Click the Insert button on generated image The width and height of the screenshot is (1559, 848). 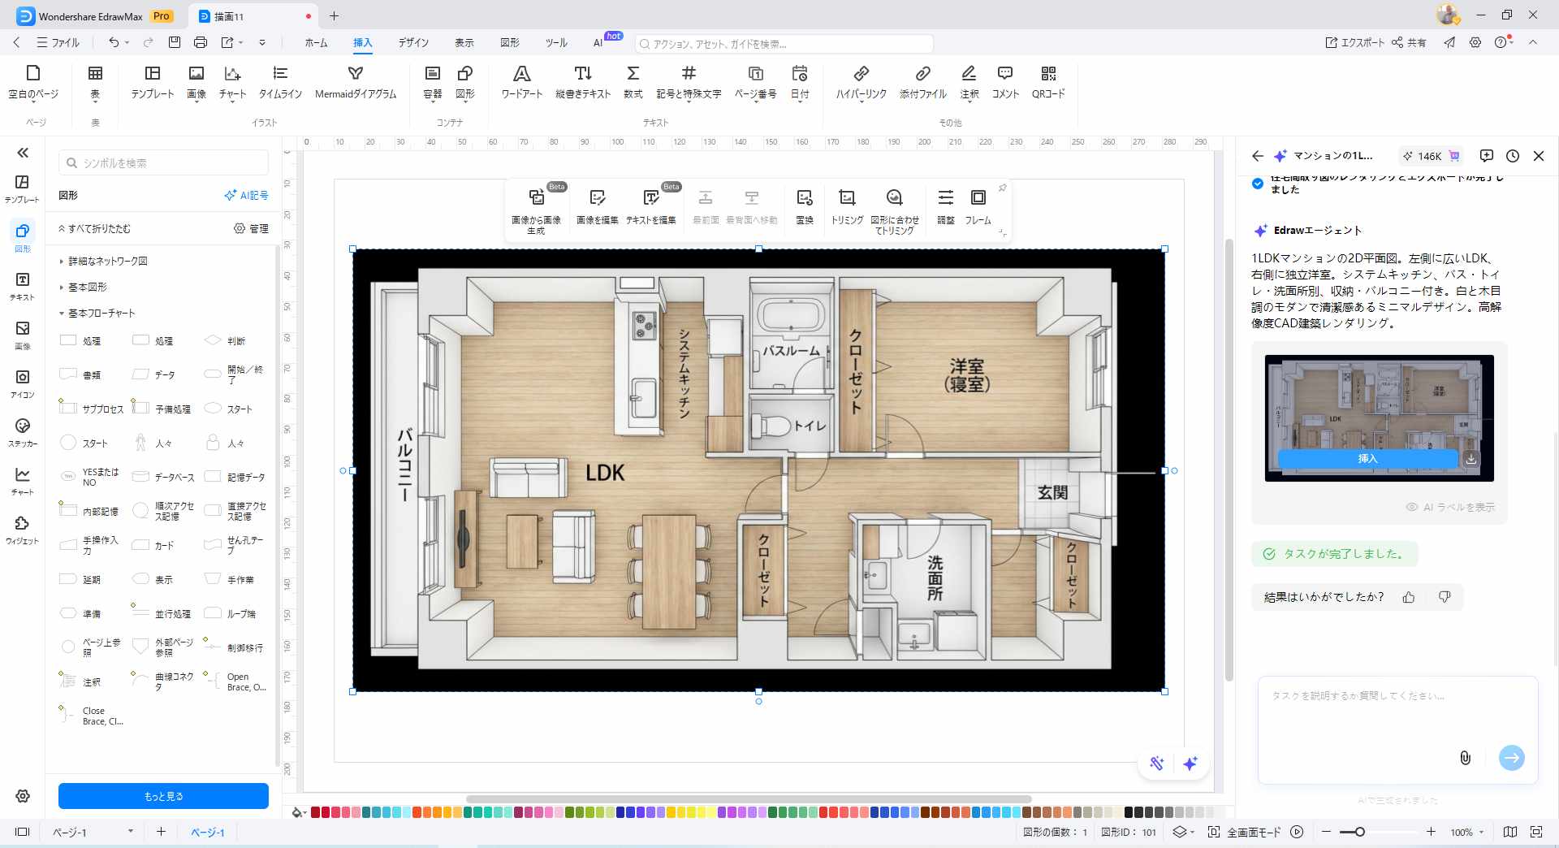coord(1367,459)
